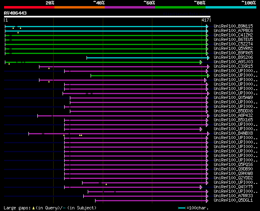Select the UniRef100_B4NBX8 label
The image size is (260, 211).
[x=233, y=133]
